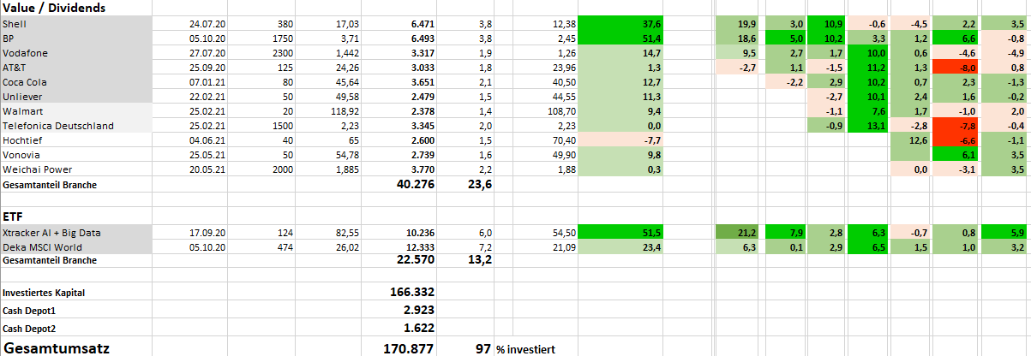Click BP's monthly cell 18,6
1031x356 pixels.
tap(738, 39)
